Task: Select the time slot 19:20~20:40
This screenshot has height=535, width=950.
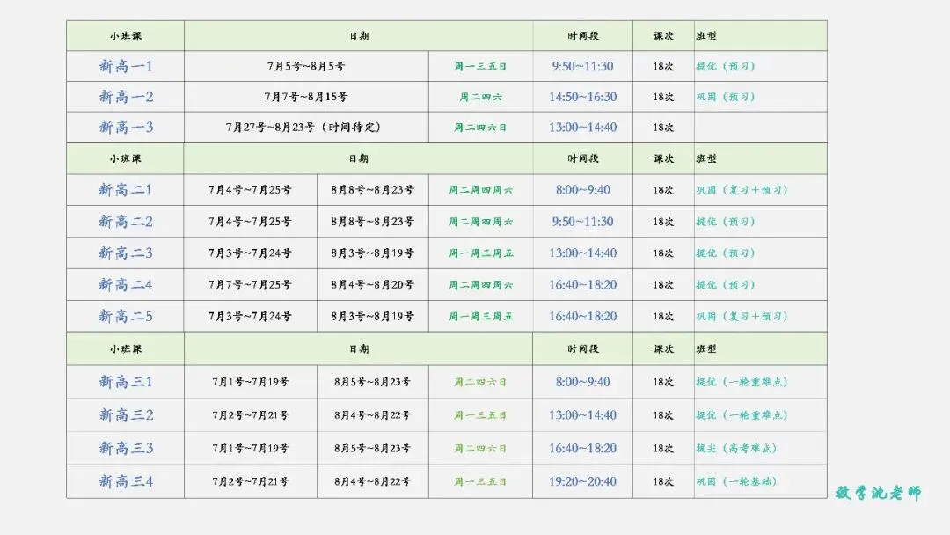Action: tap(582, 481)
